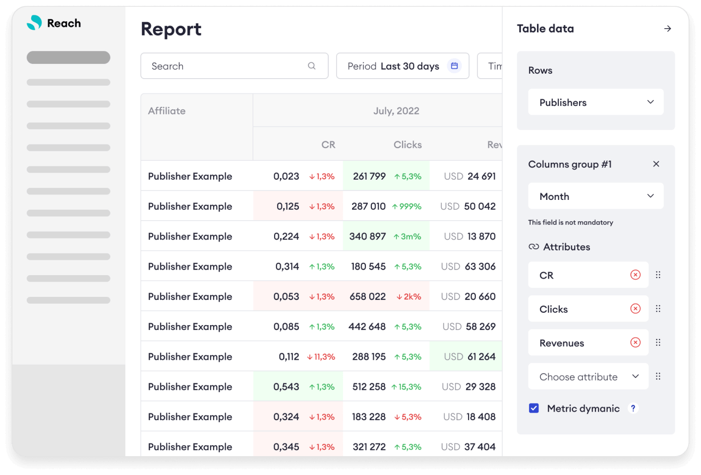Close the Columns group #1 section
701x475 pixels.
click(x=656, y=164)
